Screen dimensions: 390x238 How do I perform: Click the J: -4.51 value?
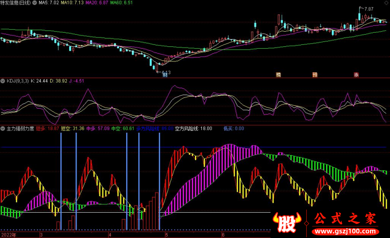tap(77, 81)
